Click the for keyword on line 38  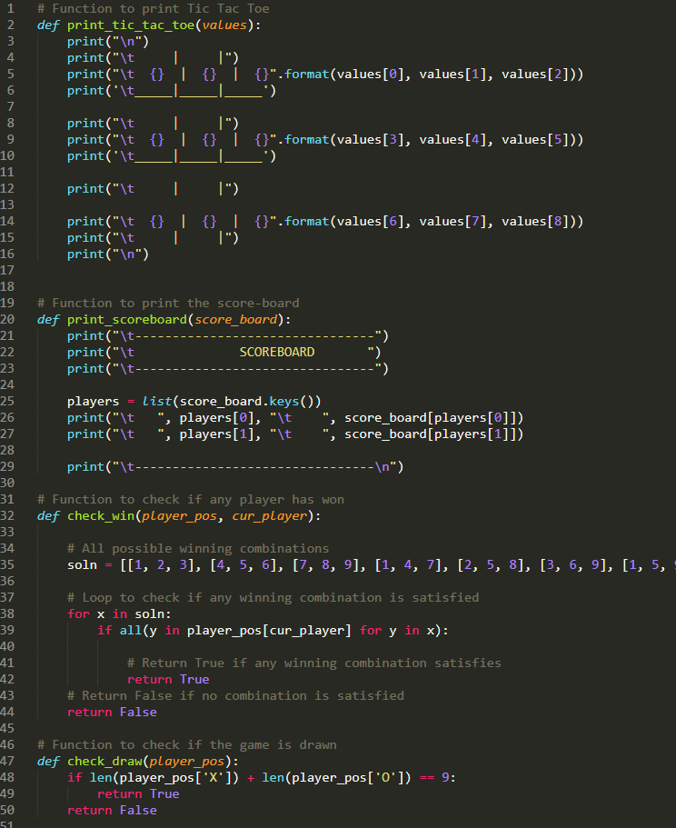click(x=79, y=614)
